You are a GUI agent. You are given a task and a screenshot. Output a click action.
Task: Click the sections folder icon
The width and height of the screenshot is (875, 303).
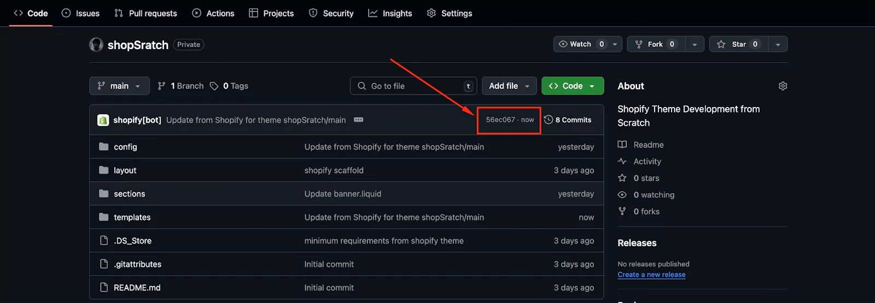tap(104, 193)
